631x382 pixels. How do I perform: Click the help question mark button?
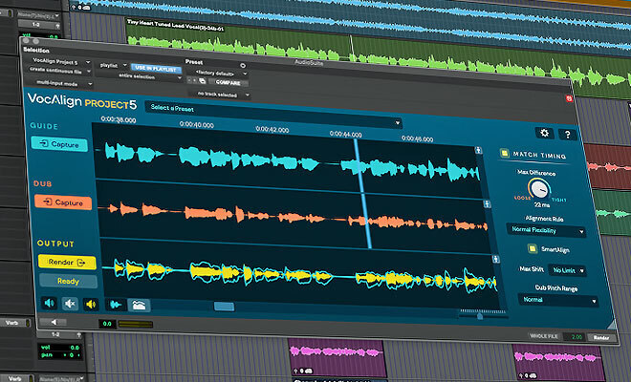[567, 136]
